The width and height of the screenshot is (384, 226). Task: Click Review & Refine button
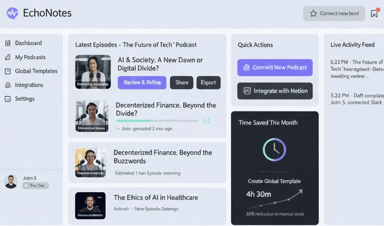pos(142,83)
